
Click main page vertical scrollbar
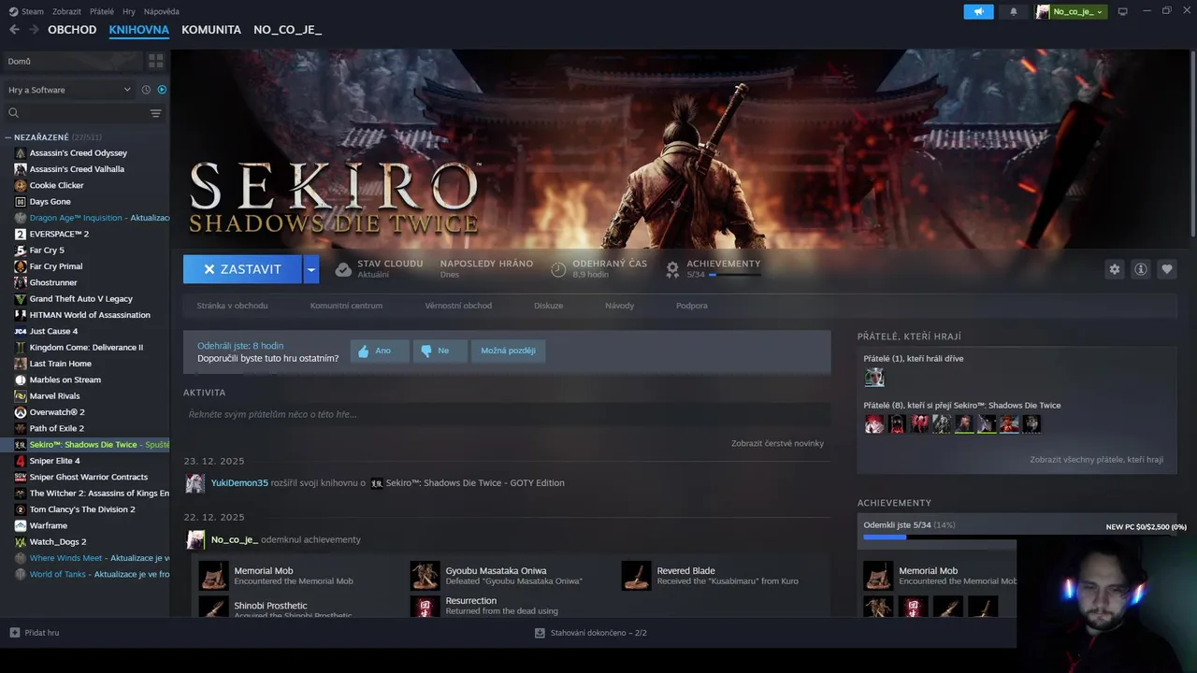[1192, 145]
